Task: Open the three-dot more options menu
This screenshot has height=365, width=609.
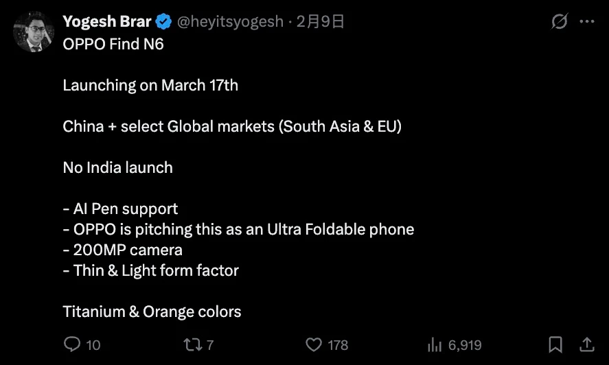Action: pyautogui.click(x=587, y=22)
